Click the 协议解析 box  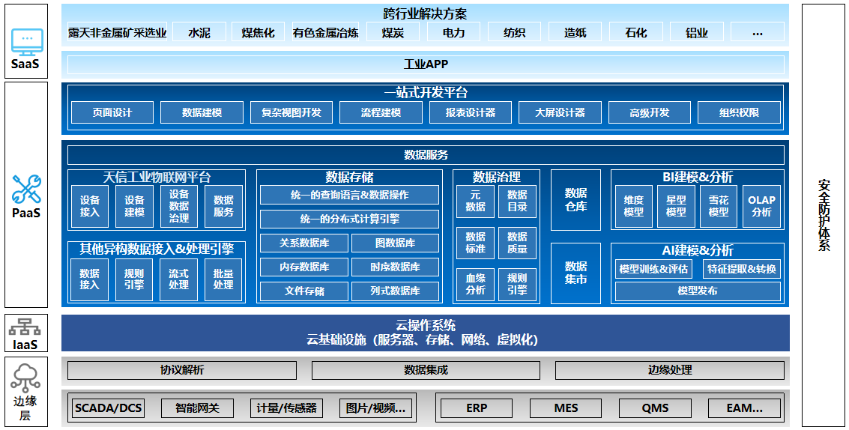pos(182,370)
